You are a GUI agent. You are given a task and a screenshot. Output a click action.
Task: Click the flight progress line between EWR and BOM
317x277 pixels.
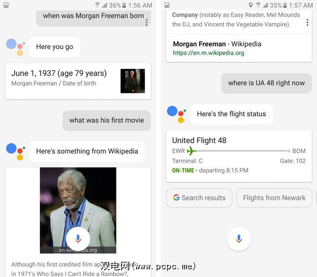pyautogui.click(x=243, y=151)
